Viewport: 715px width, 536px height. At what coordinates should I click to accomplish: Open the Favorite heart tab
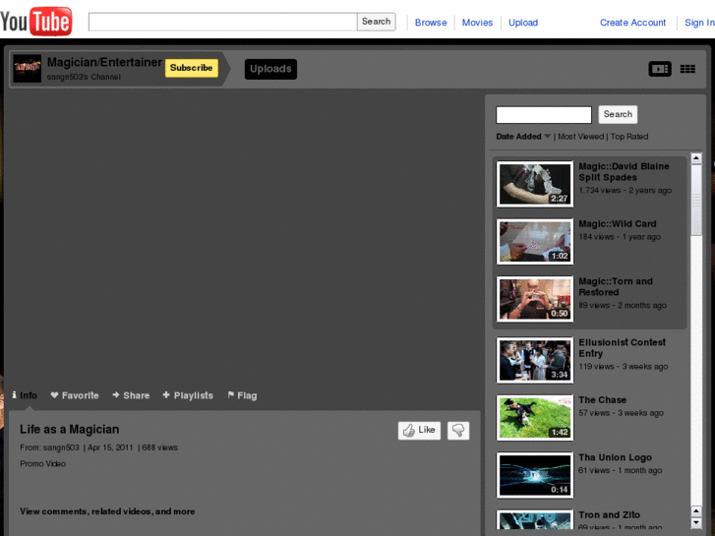(x=75, y=395)
